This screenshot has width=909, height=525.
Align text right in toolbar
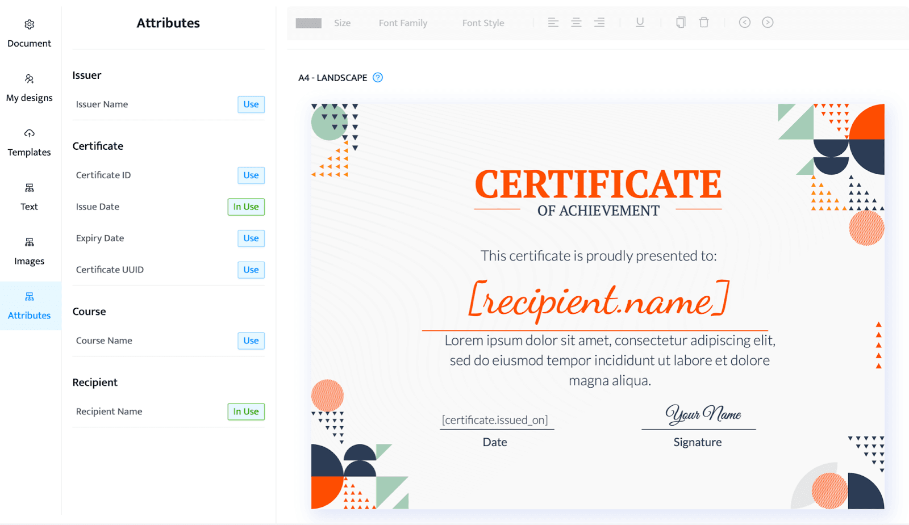point(599,23)
